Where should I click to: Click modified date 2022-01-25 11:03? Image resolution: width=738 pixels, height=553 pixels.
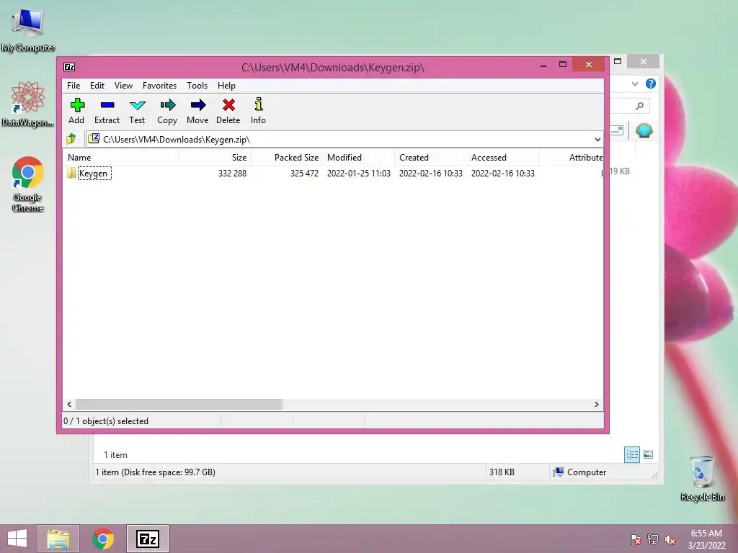(x=359, y=173)
